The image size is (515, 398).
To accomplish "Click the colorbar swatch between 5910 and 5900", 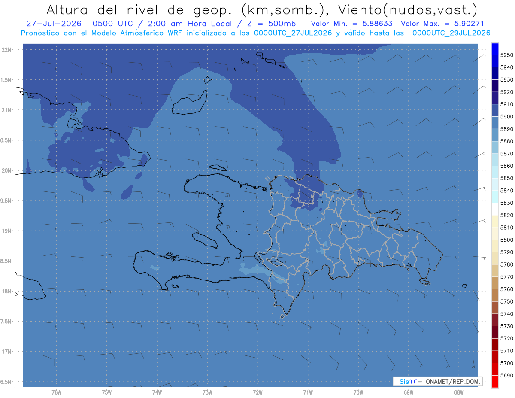I will tap(495, 111).
